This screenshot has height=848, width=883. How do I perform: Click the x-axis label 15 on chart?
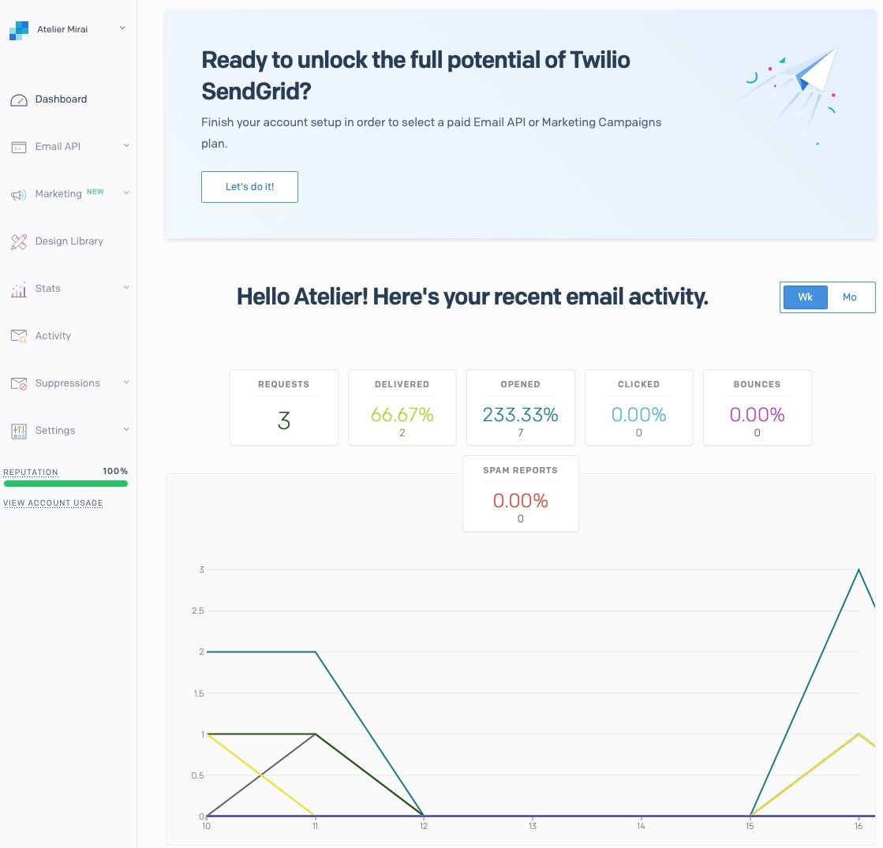click(x=750, y=826)
